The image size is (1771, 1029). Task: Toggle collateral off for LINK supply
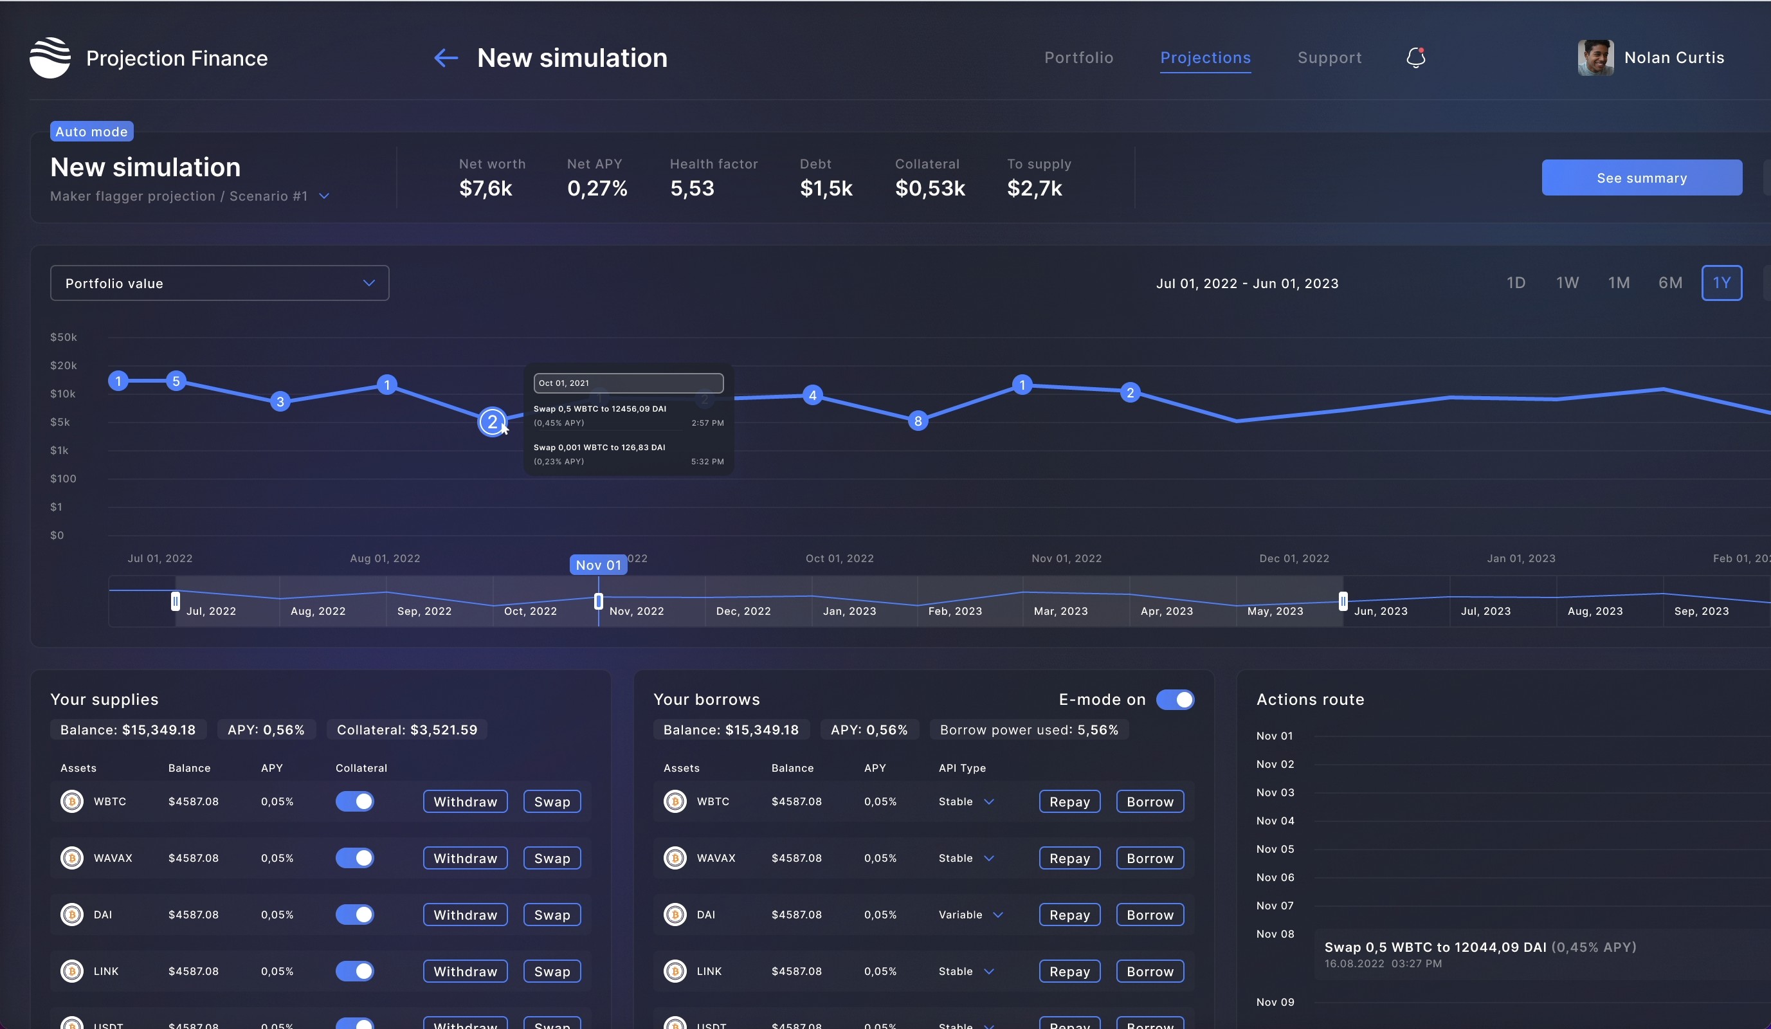(x=355, y=970)
